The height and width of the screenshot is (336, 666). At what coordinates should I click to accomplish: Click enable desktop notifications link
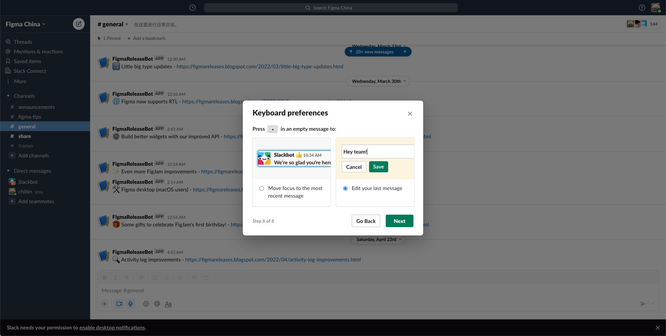[x=112, y=328]
